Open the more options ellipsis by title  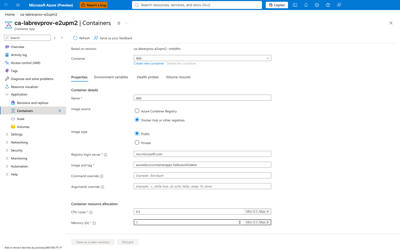(x=127, y=23)
